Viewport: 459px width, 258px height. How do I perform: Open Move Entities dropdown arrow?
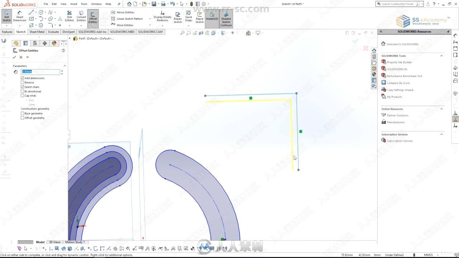click(x=150, y=25)
